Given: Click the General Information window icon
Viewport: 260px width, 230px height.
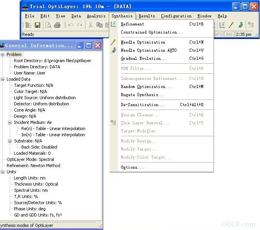Looking at the screenshot, I should [2, 45].
